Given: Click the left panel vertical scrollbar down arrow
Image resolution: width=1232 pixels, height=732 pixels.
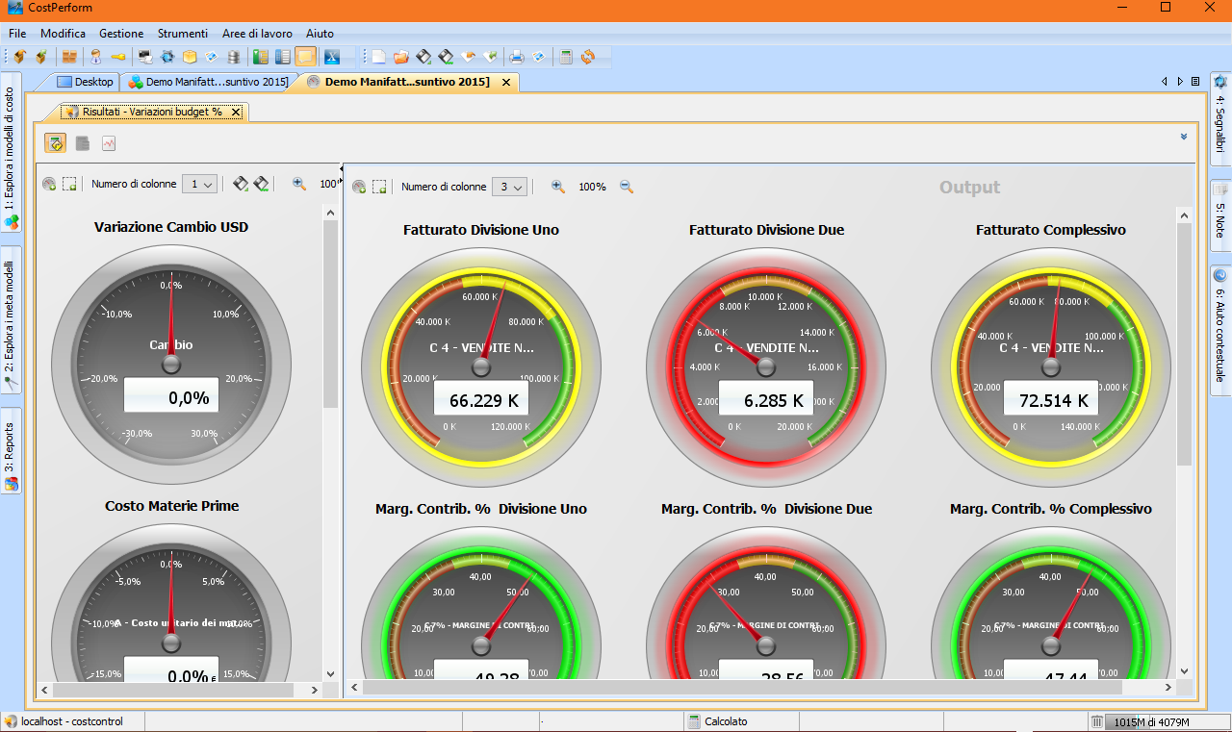Looking at the screenshot, I should coord(330,674).
